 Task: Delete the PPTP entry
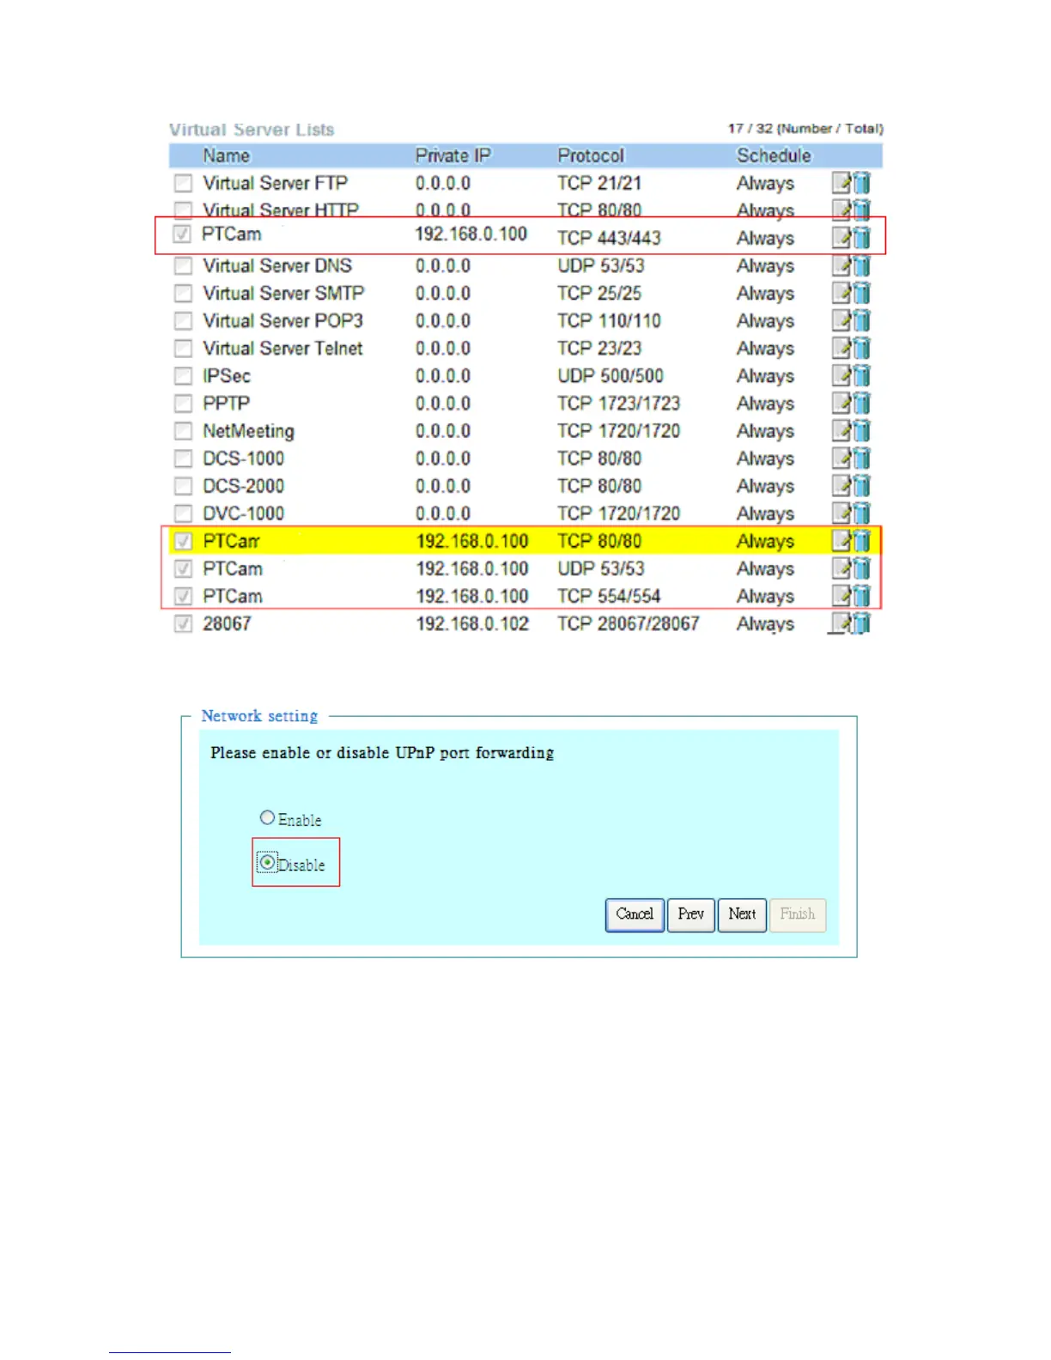(x=861, y=403)
